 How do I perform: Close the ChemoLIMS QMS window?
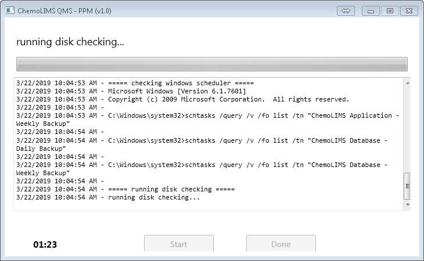point(408,10)
